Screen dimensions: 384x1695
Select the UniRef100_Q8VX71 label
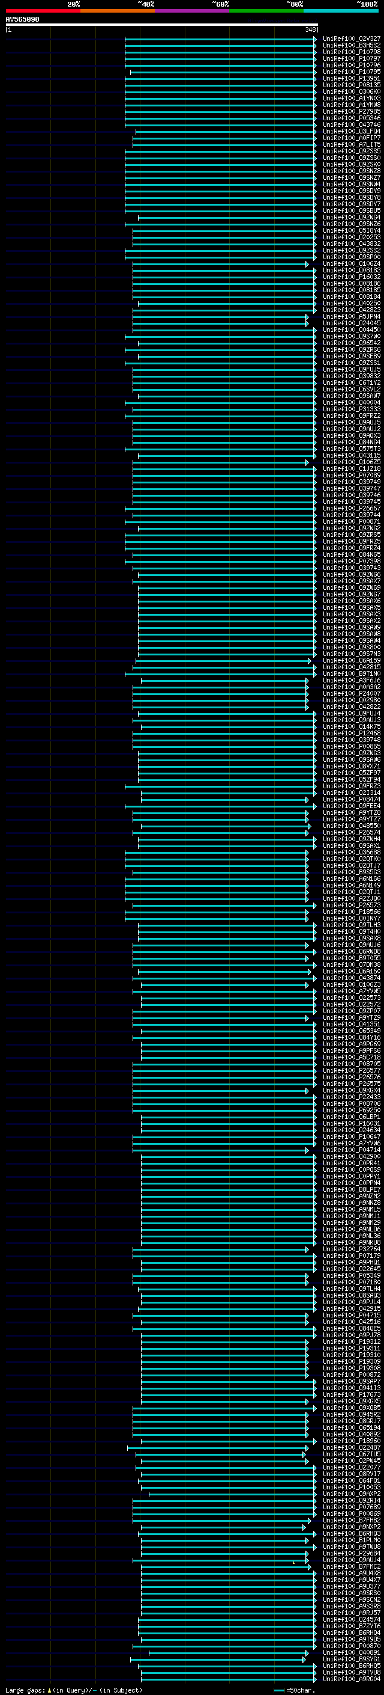click(352, 766)
